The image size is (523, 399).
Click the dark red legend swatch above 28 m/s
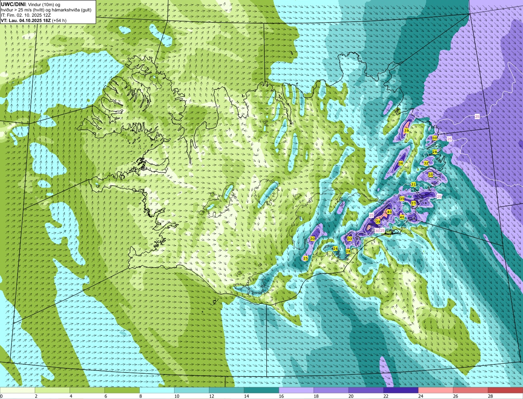[x=505, y=390]
